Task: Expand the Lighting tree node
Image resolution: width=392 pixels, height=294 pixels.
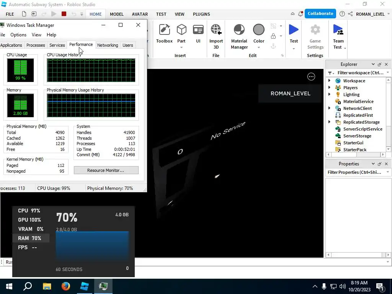Action: point(329,94)
